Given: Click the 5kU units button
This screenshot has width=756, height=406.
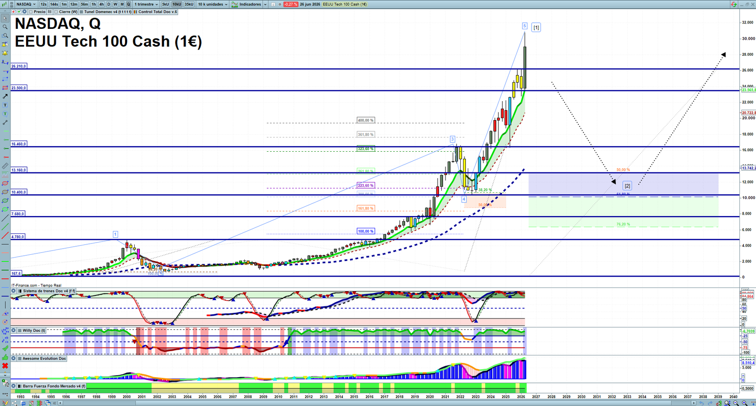Looking at the screenshot, I should 165,4.
